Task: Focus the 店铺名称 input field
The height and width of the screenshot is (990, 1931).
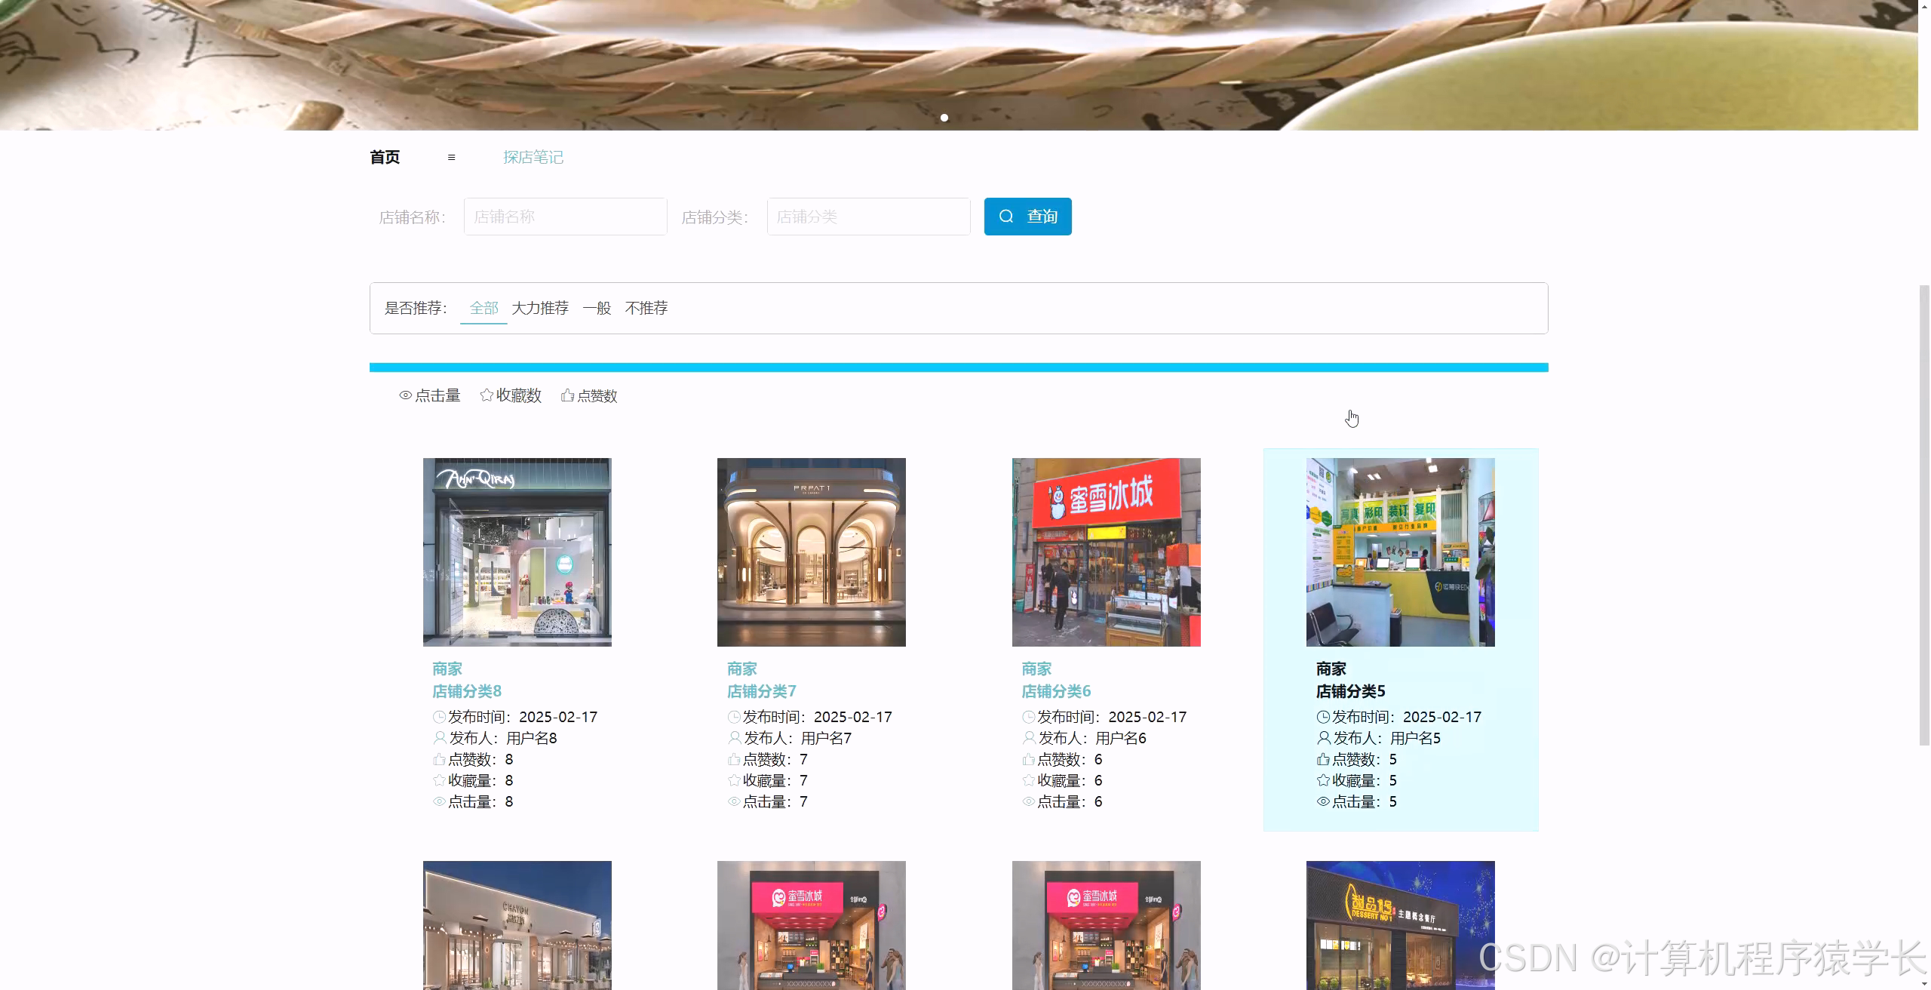Action: tap(565, 217)
